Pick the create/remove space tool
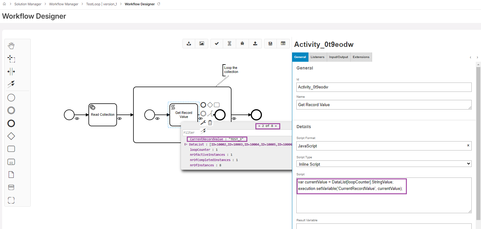Viewport: 481px width, 229px height. [x=11, y=72]
